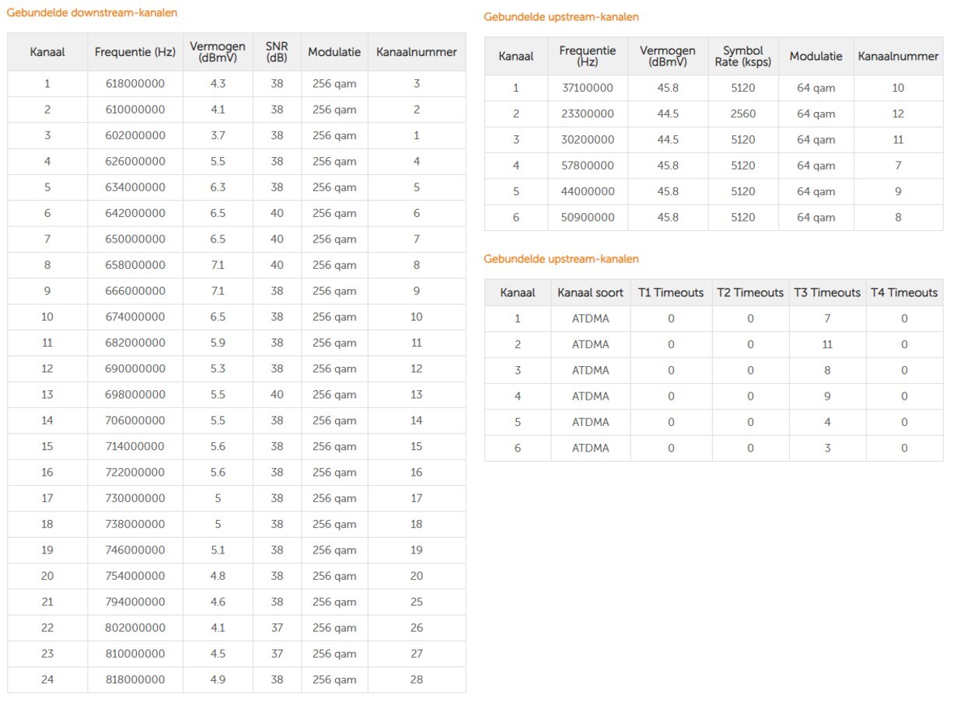Click the T3 Timeouts value 11

[827, 344]
